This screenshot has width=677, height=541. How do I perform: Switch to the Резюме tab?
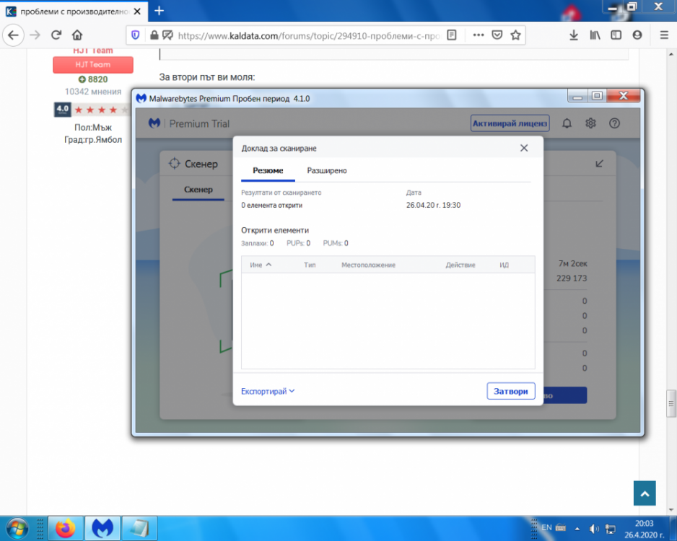268,170
